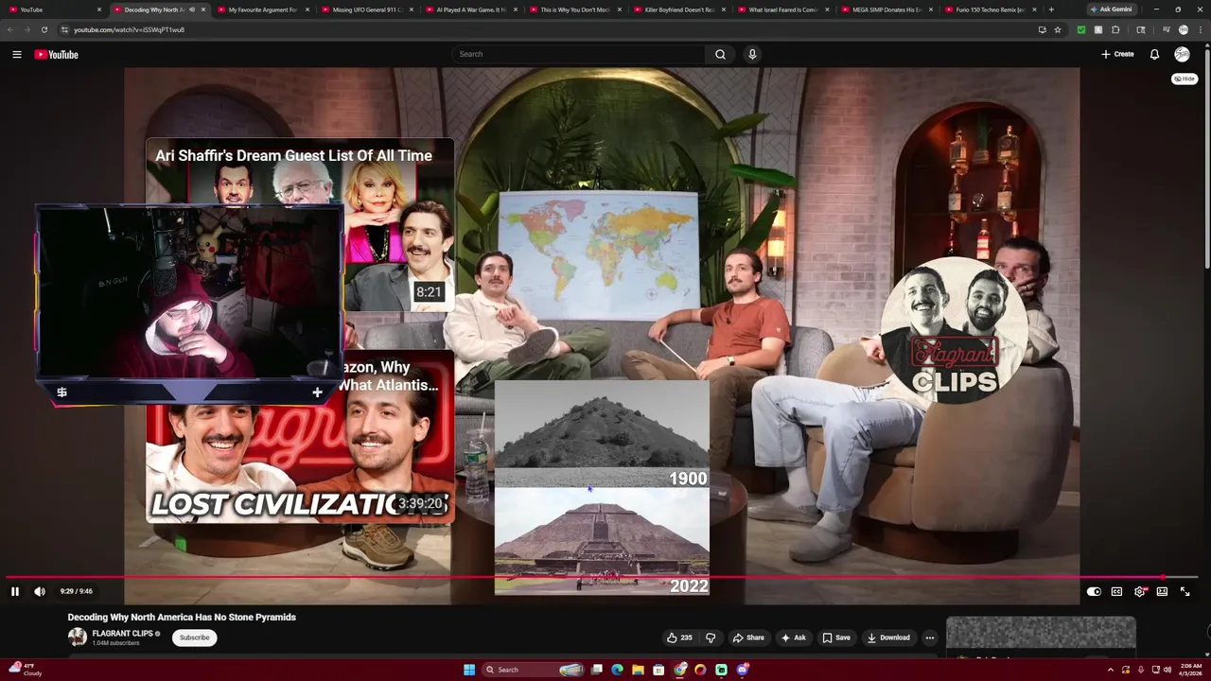Image resolution: width=1211 pixels, height=681 pixels.
Task: Open the YouTube account avatar menu
Action: [1182, 54]
